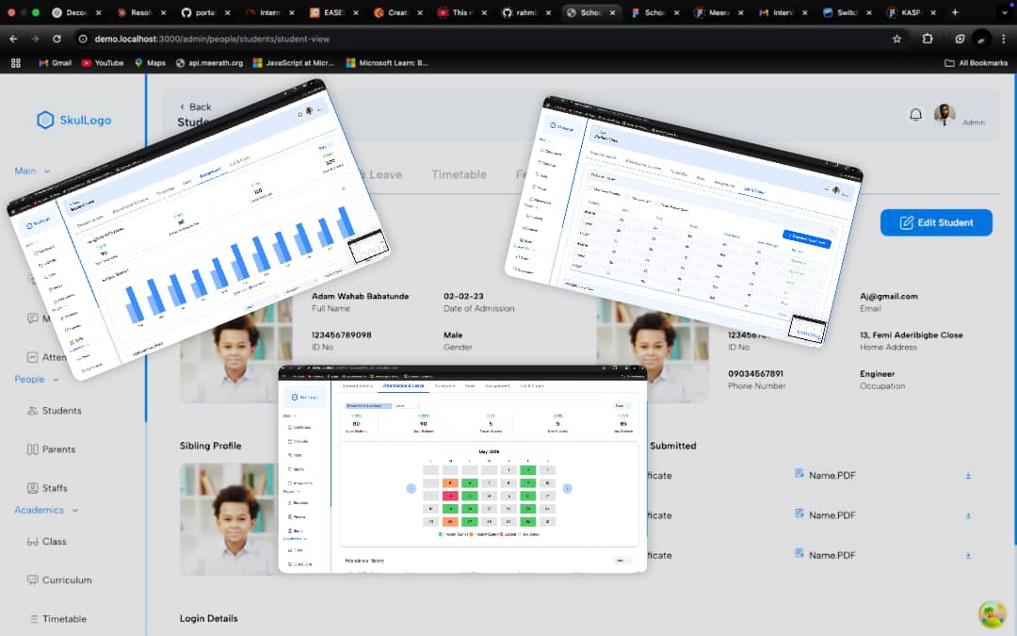Open the Chrome extensions puzzle icon
The width and height of the screenshot is (1017, 636).
928,39
